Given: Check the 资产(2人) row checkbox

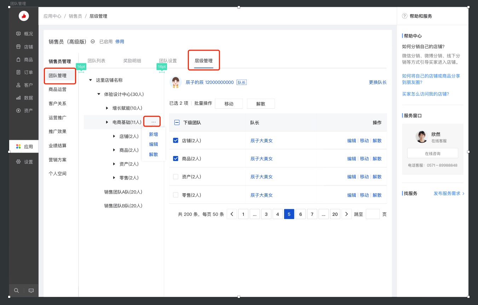Looking at the screenshot, I should click(175, 177).
